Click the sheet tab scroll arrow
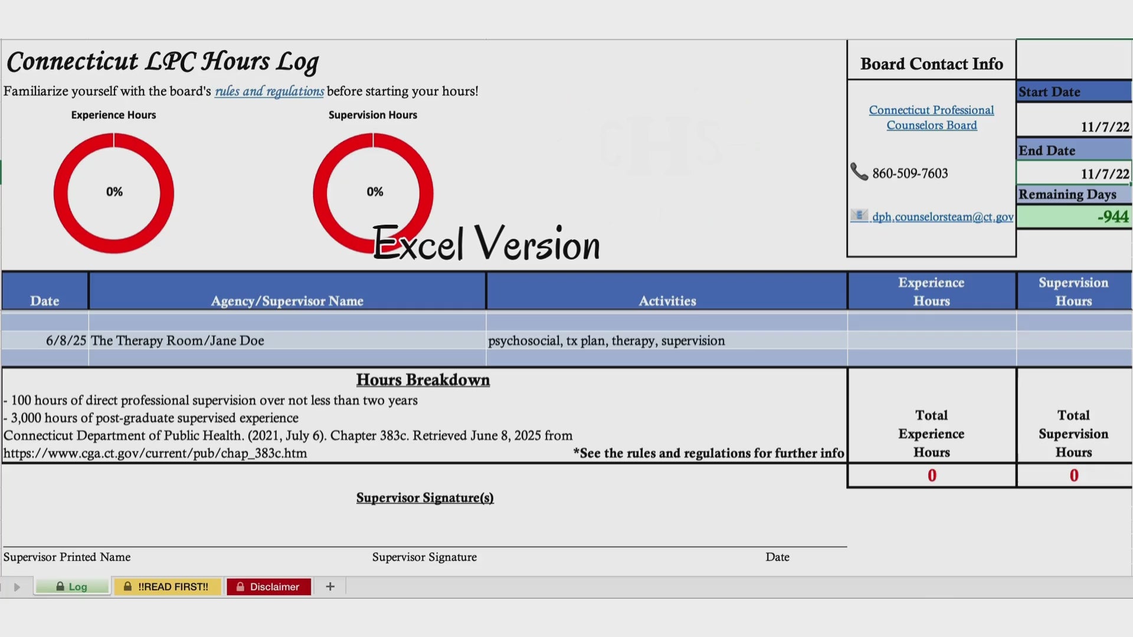1133x637 pixels. 17,587
